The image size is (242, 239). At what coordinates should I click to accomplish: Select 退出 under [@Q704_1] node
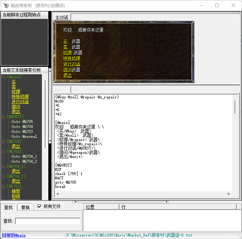pyautogui.click(x=16, y=181)
